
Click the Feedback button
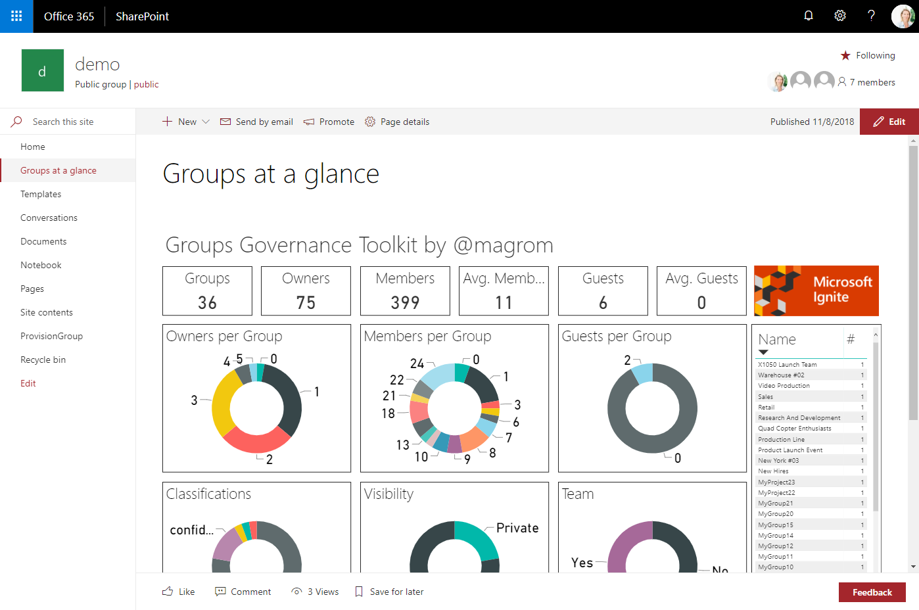(x=872, y=592)
